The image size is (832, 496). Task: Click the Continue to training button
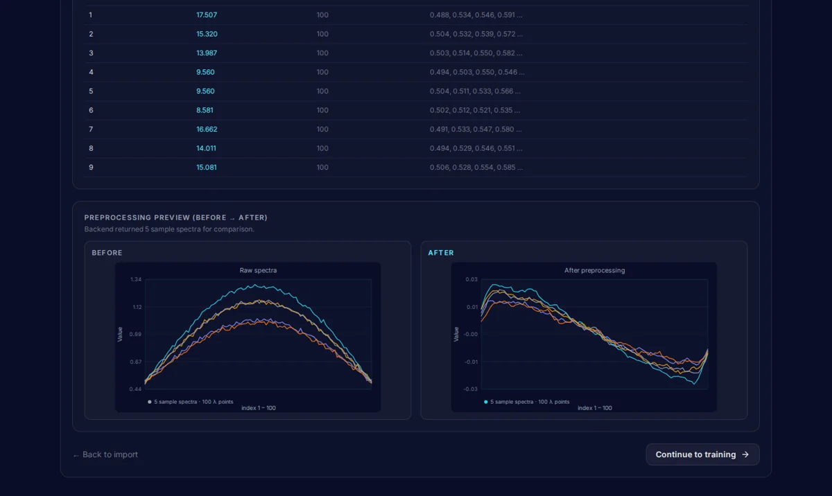(702, 454)
